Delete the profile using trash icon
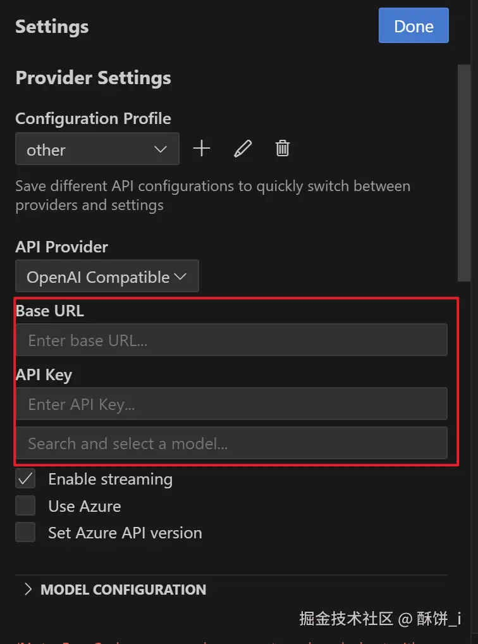The height and width of the screenshot is (644, 478). pos(283,149)
